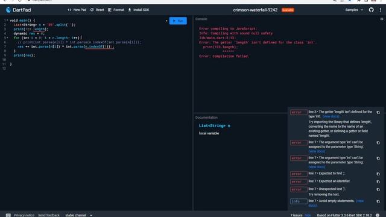Open the GitHub repository icon
Image resolution: width=386 pixels, height=217 pixels.
pyautogui.click(x=372, y=10)
